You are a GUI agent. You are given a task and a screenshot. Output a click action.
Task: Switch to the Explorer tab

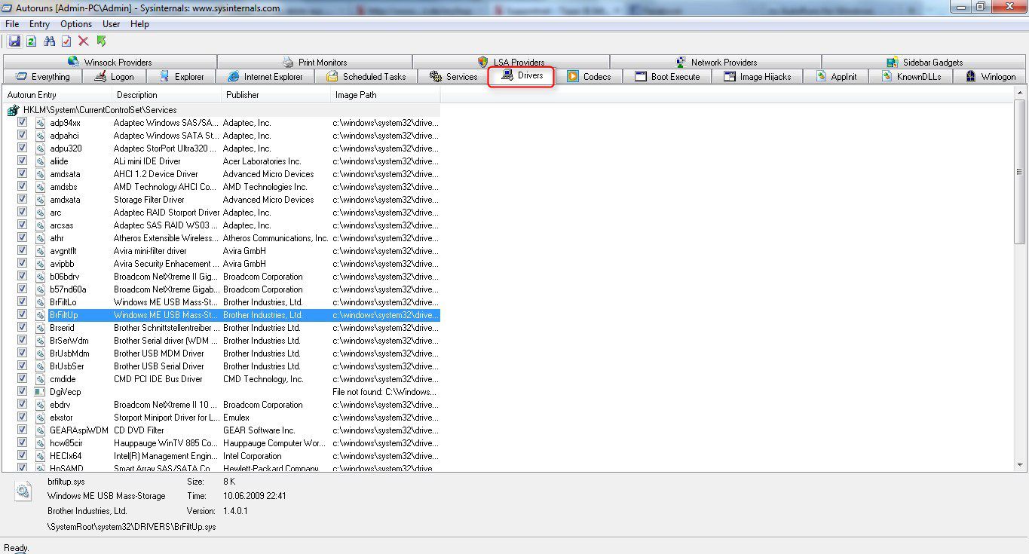[181, 77]
